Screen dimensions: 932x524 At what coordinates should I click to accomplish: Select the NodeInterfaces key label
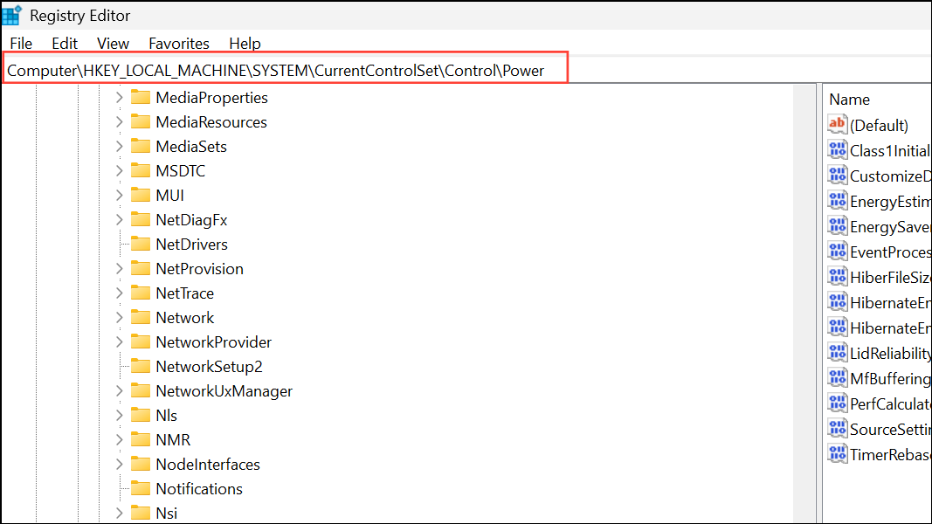(x=208, y=464)
